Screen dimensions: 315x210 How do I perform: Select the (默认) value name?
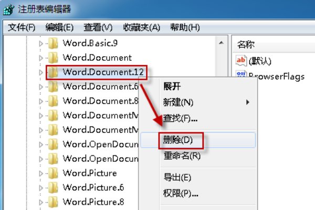tap(260, 61)
